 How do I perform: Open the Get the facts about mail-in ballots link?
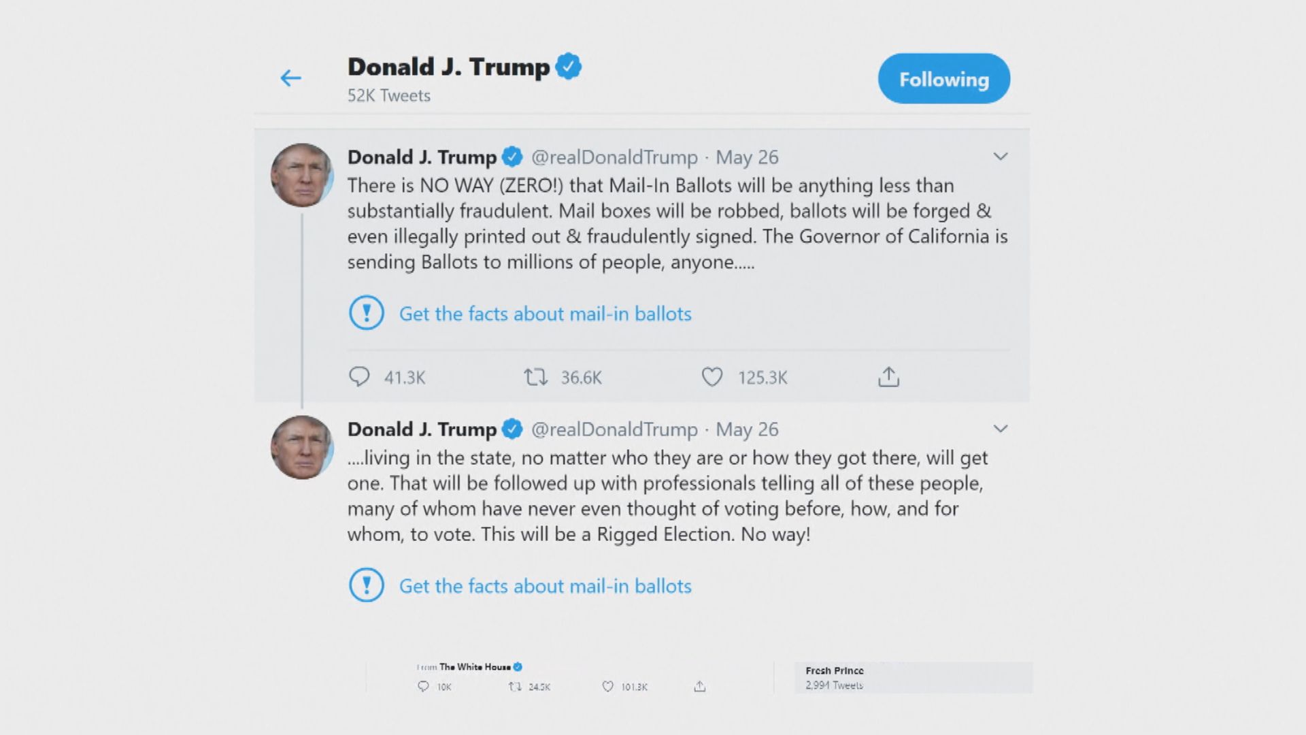[x=544, y=314]
